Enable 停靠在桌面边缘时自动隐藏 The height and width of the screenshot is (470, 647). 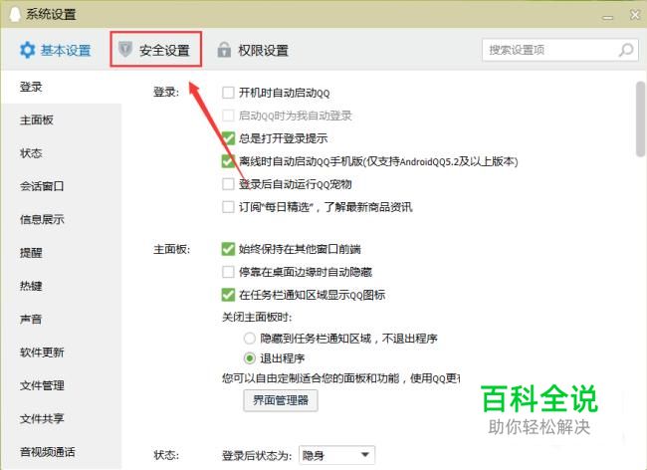pyautogui.click(x=228, y=272)
